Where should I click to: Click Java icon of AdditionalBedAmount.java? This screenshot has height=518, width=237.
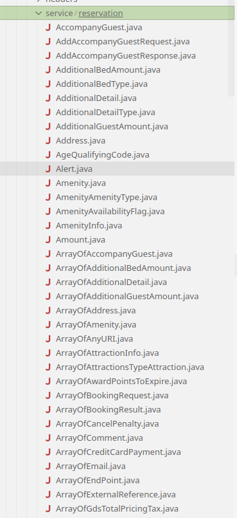click(48, 70)
